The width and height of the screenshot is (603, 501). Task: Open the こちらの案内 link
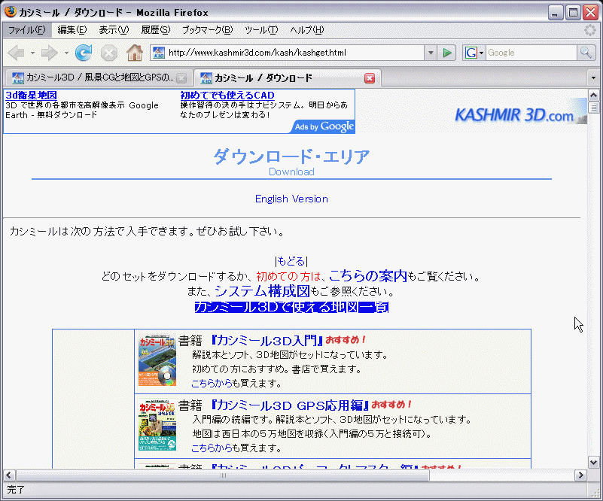coord(368,276)
